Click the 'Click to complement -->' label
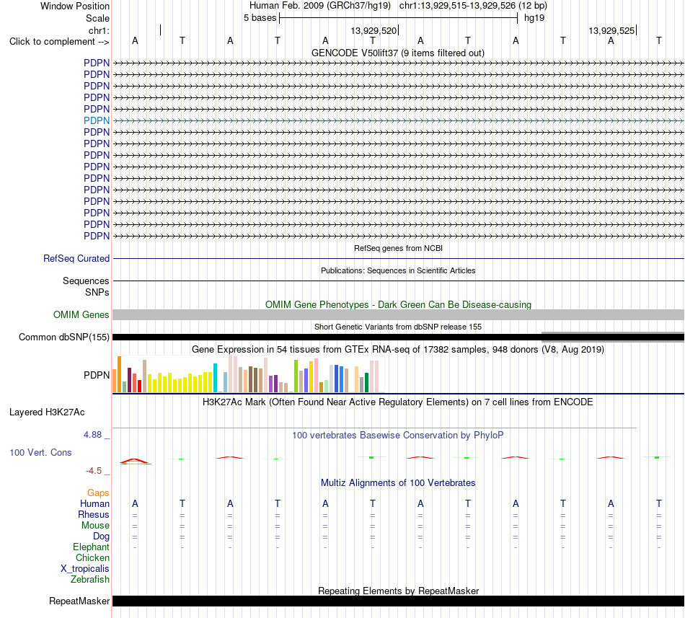The image size is (685, 618). tap(59, 42)
